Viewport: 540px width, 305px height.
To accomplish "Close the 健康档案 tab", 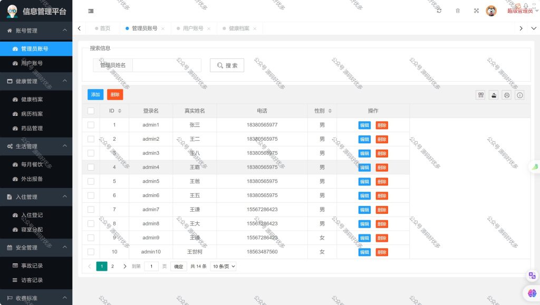I will (x=255, y=28).
